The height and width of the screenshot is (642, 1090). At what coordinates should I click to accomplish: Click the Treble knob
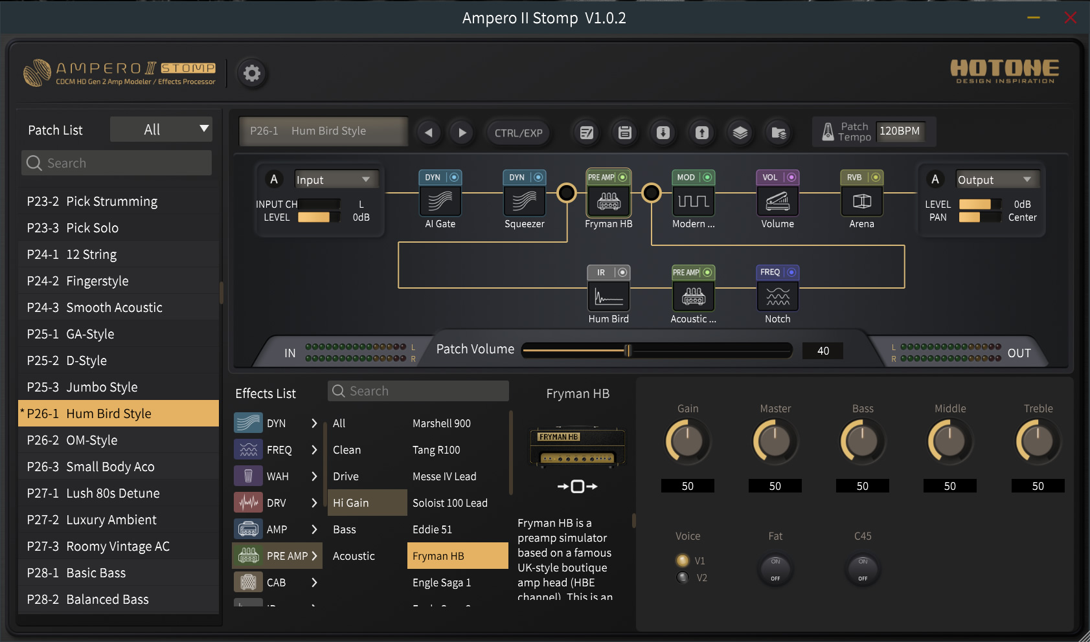point(1038,441)
